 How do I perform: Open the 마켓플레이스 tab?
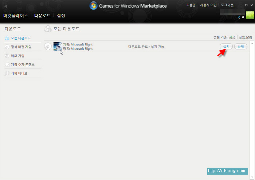(15, 16)
